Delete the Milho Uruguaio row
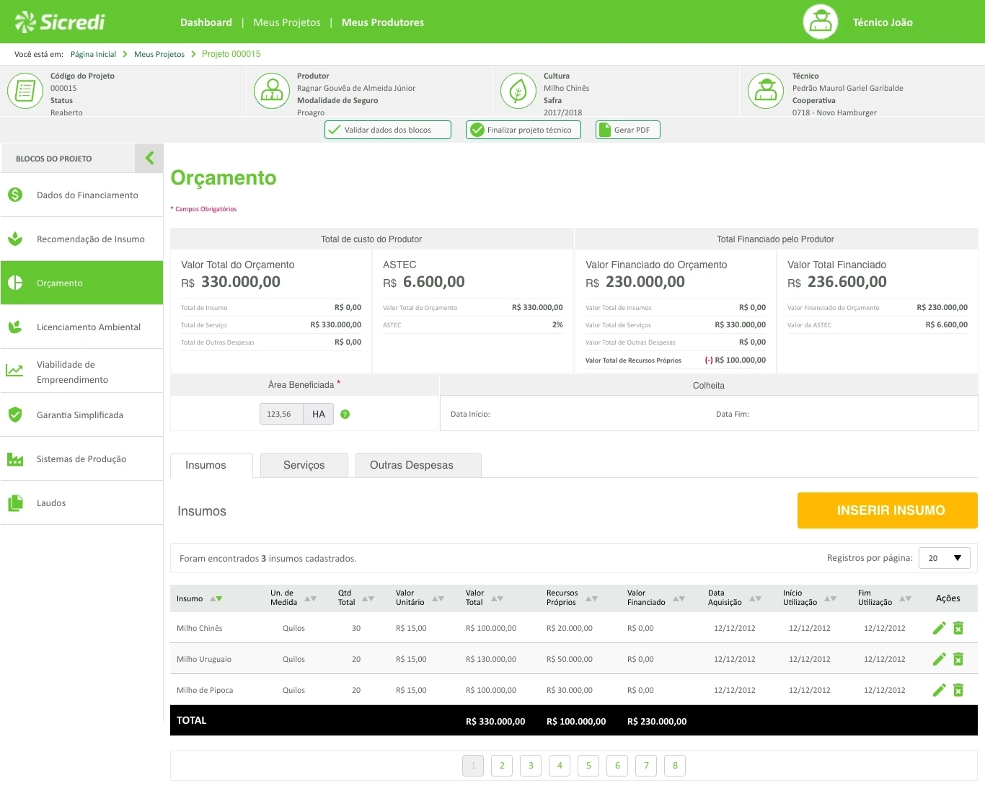The width and height of the screenshot is (985, 801). [958, 659]
